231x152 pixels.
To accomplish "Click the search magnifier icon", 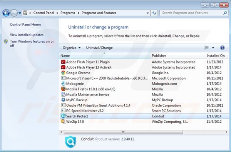I will coord(225,13).
